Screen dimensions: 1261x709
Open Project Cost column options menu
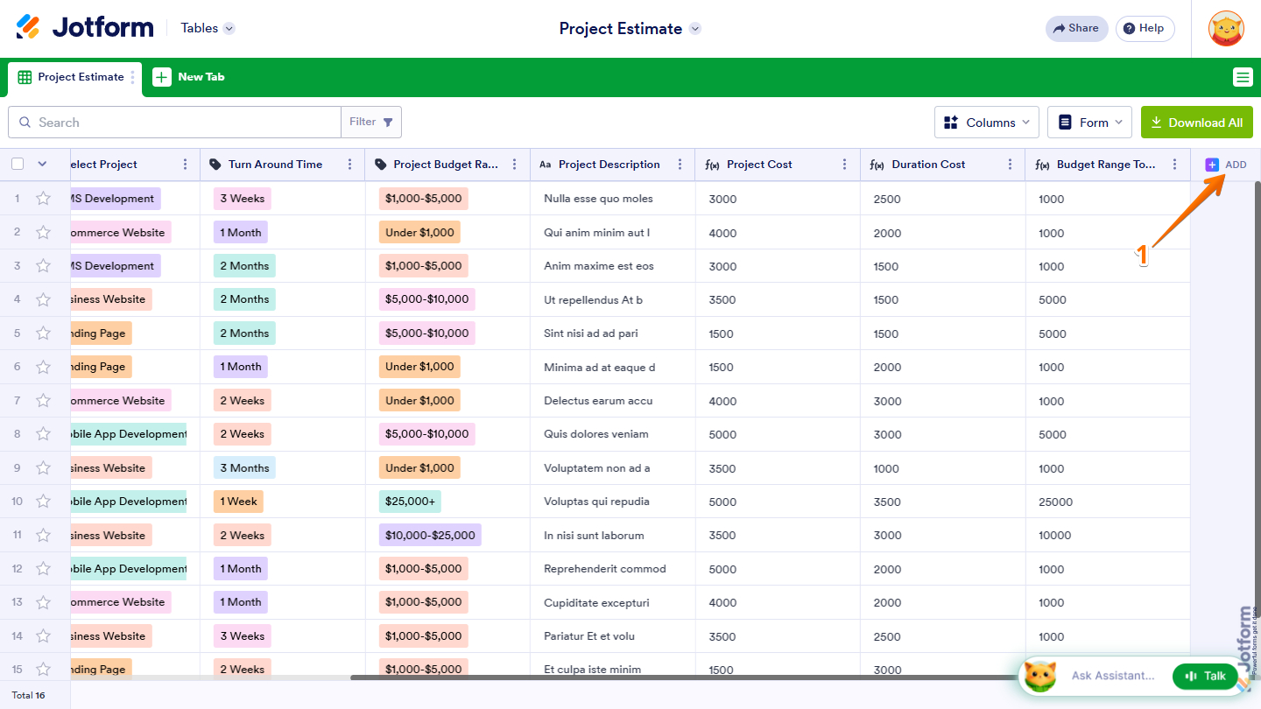[845, 165]
